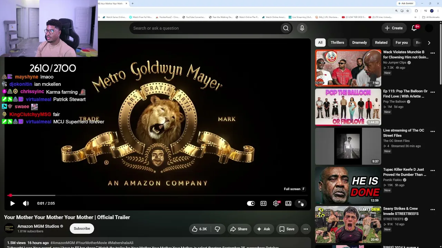
Task: Show Related videos chip
Action: (381, 42)
